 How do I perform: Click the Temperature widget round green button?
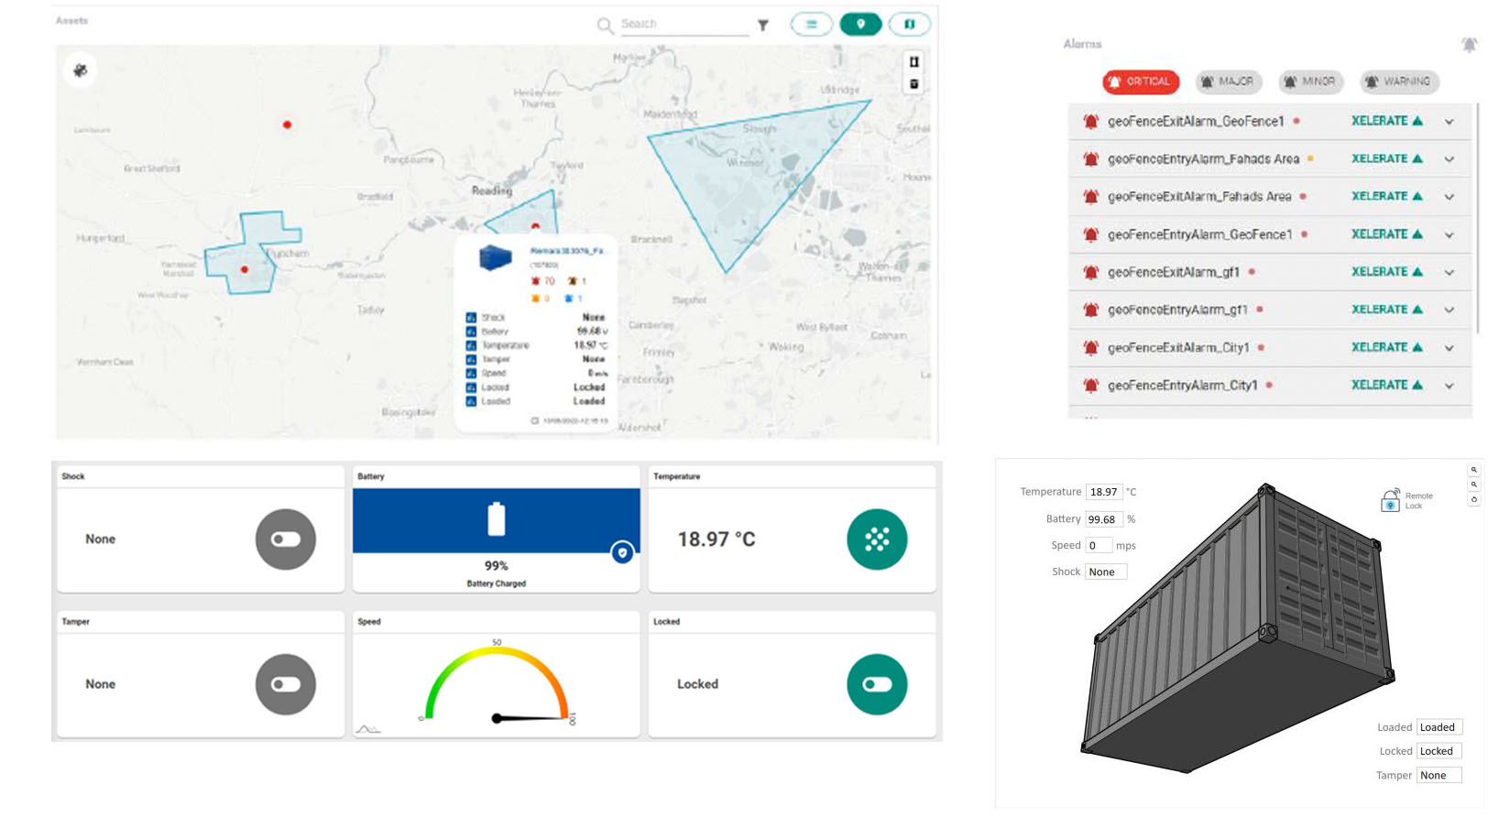(877, 539)
